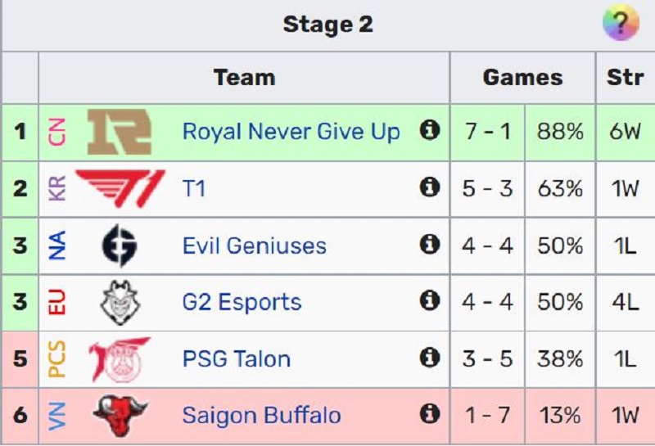This screenshot has width=655, height=446.
Task: Open PSG Talon info icon
Action: (x=429, y=358)
